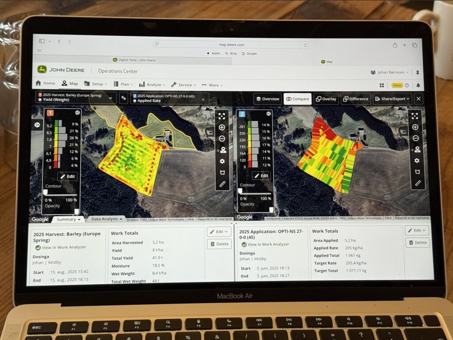Click the left legend's Contour slider handle
Viewport: 453px width, 340px height.
coord(45,192)
